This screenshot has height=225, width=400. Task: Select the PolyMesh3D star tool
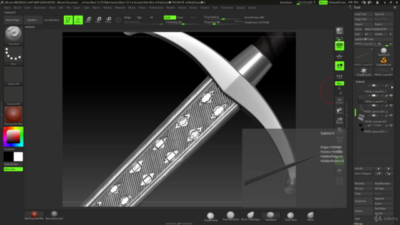point(364,72)
